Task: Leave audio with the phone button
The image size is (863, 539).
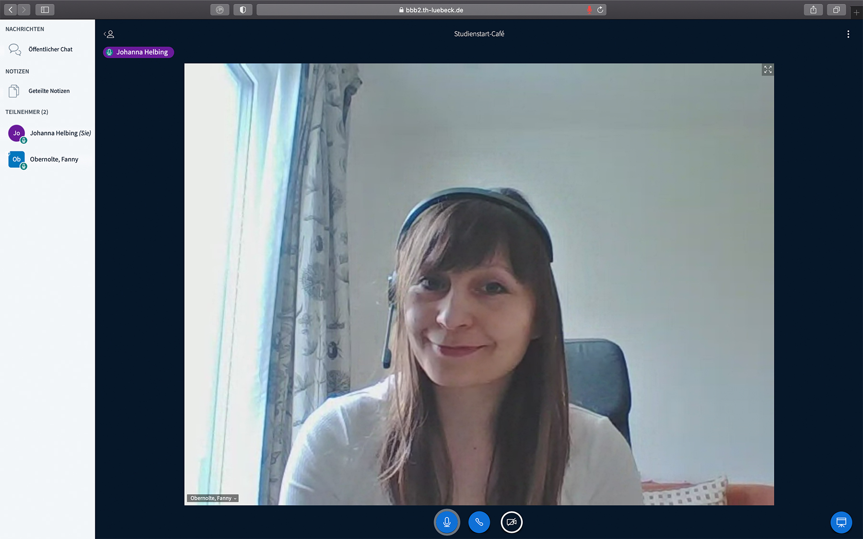Action: [479, 522]
